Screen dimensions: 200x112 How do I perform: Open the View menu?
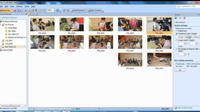point(12,7)
